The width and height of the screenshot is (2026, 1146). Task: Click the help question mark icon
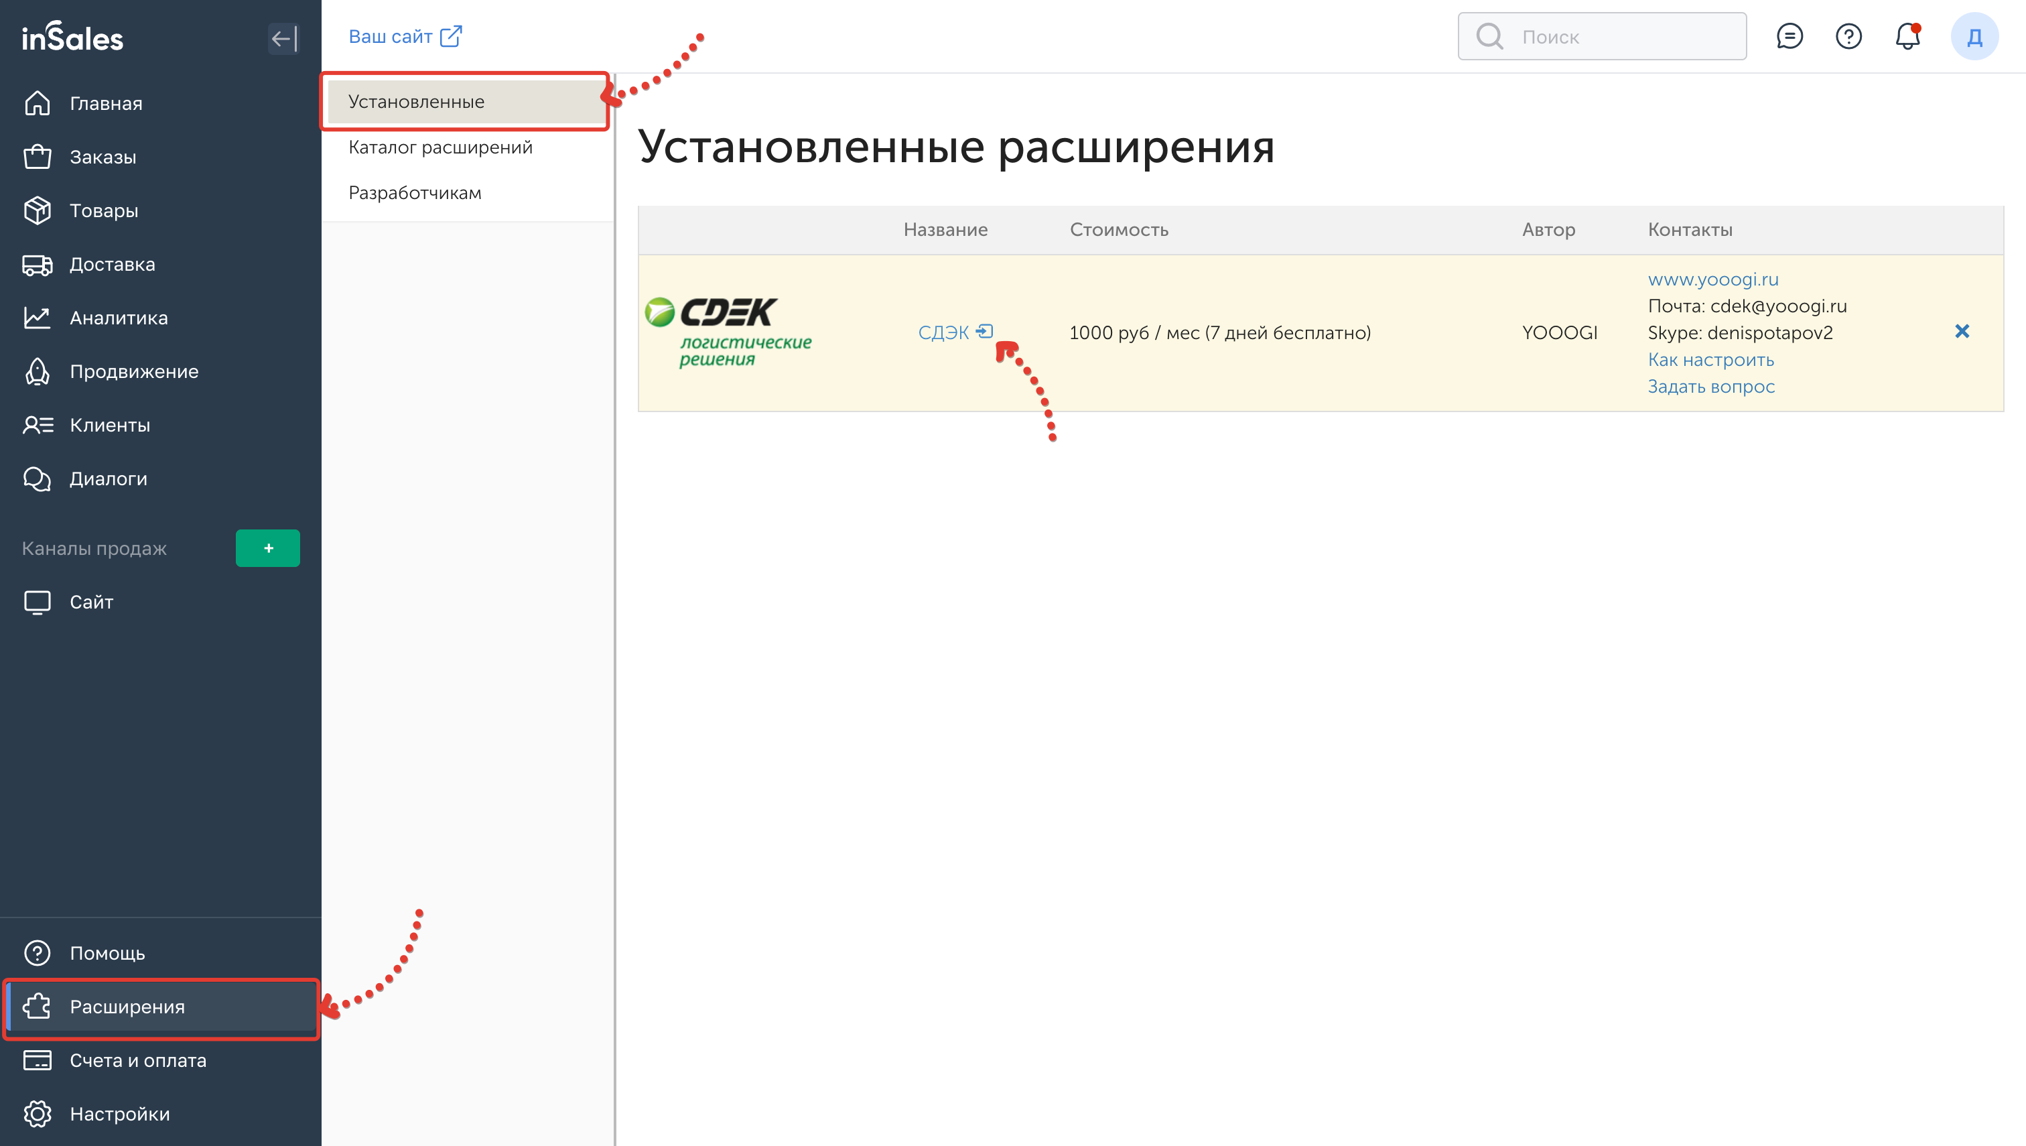[1848, 36]
